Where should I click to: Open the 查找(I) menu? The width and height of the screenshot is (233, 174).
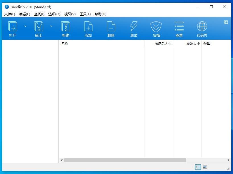(x=39, y=14)
